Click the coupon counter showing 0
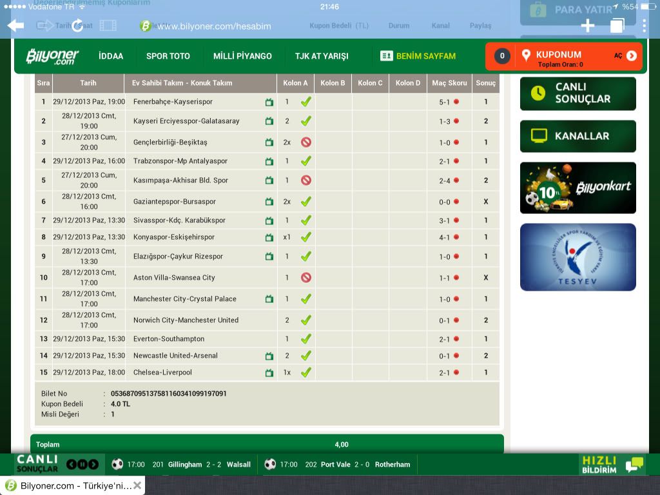The image size is (660, 495). click(x=502, y=55)
